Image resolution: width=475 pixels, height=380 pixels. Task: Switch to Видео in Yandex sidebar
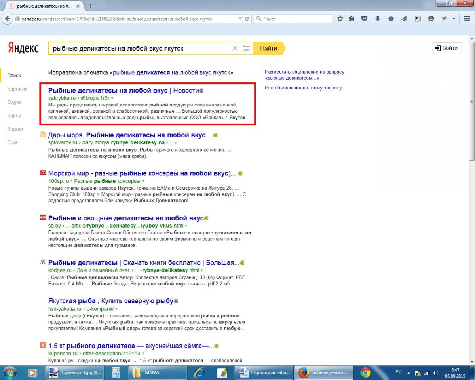14,102
